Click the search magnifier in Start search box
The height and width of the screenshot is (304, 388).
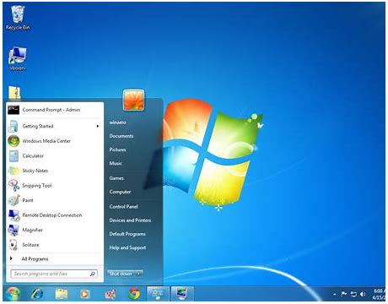(x=92, y=274)
